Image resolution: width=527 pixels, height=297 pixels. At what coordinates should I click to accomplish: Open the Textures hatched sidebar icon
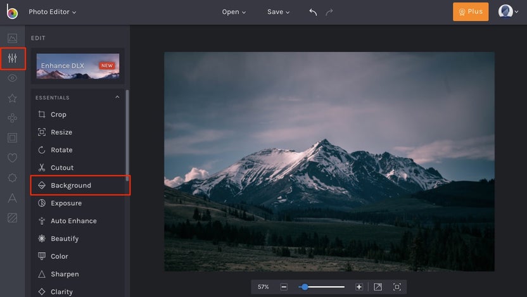13,218
